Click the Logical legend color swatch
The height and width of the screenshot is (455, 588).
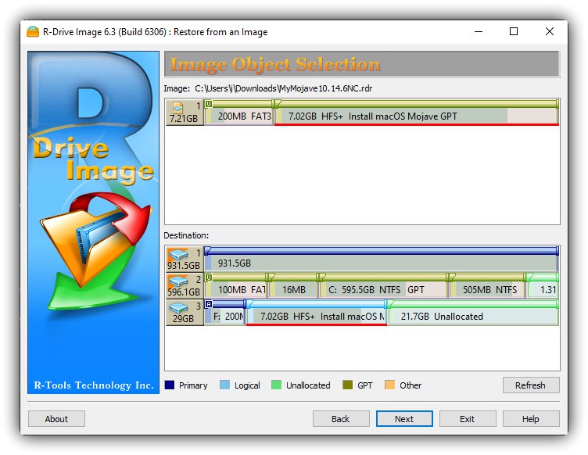(224, 385)
